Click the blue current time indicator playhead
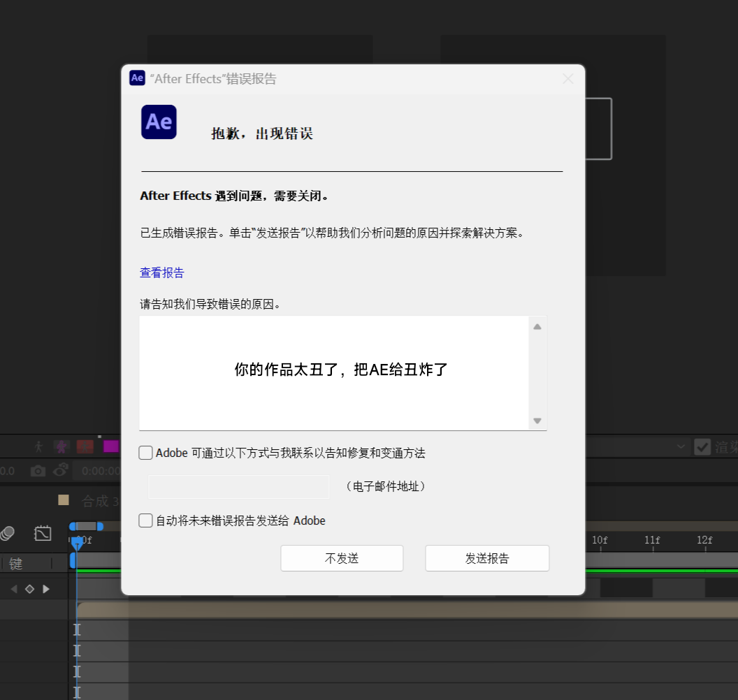738x700 pixels. (77, 544)
